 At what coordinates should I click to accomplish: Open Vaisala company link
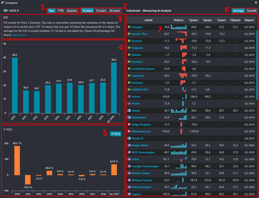(x=136, y=110)
